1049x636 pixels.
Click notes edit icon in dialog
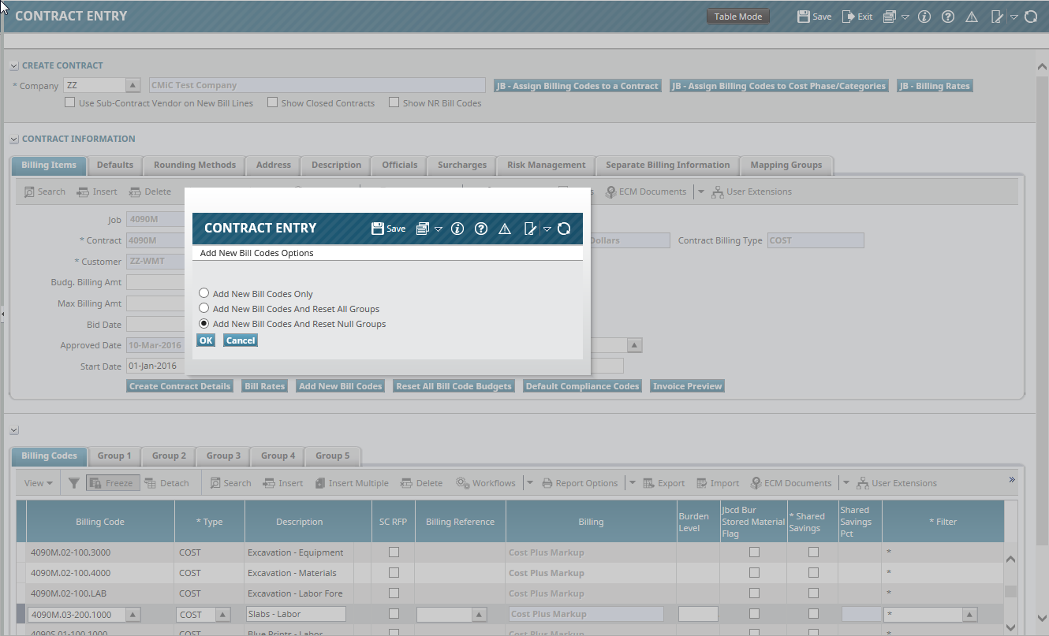[529, 229]
